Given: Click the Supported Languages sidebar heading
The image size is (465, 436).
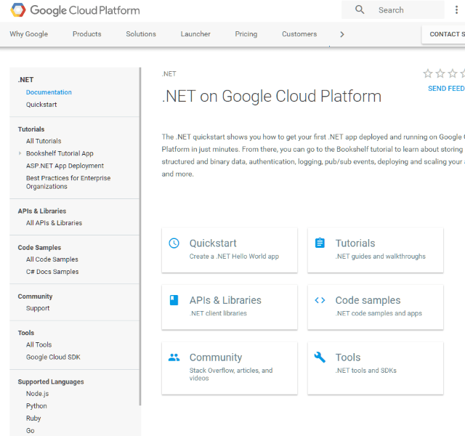Looking at the screenshot, I should coord(51,381).
